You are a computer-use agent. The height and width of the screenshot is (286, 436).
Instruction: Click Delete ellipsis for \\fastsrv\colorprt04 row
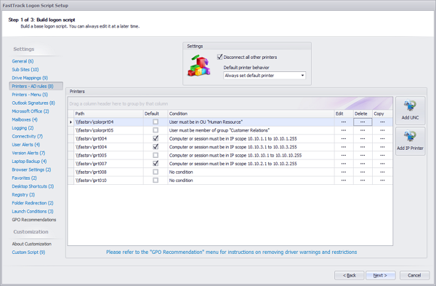coord(363,122)
